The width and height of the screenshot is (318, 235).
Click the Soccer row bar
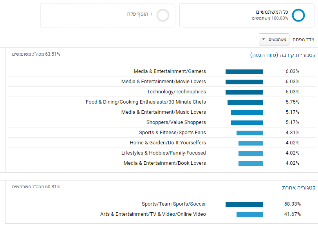(244, 204)
